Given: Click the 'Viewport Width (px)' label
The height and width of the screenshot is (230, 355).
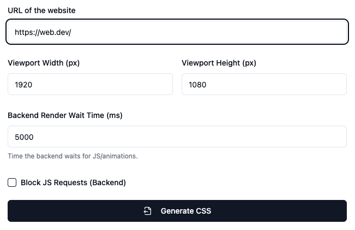Looking at the screenshot, I should [x=44, y=63].
